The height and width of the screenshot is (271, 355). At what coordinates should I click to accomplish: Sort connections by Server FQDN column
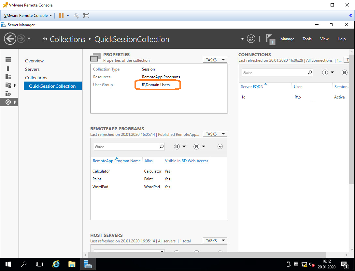pos(252,87)
